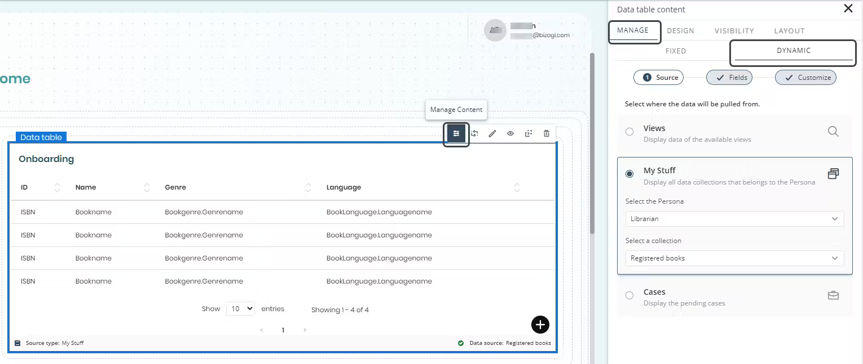
Task: Click the Manage Content sliders icon
Action: tap(456, 134)
